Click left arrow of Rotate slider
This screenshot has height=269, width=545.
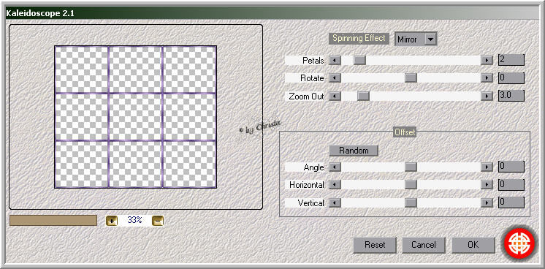click(335, 78)
